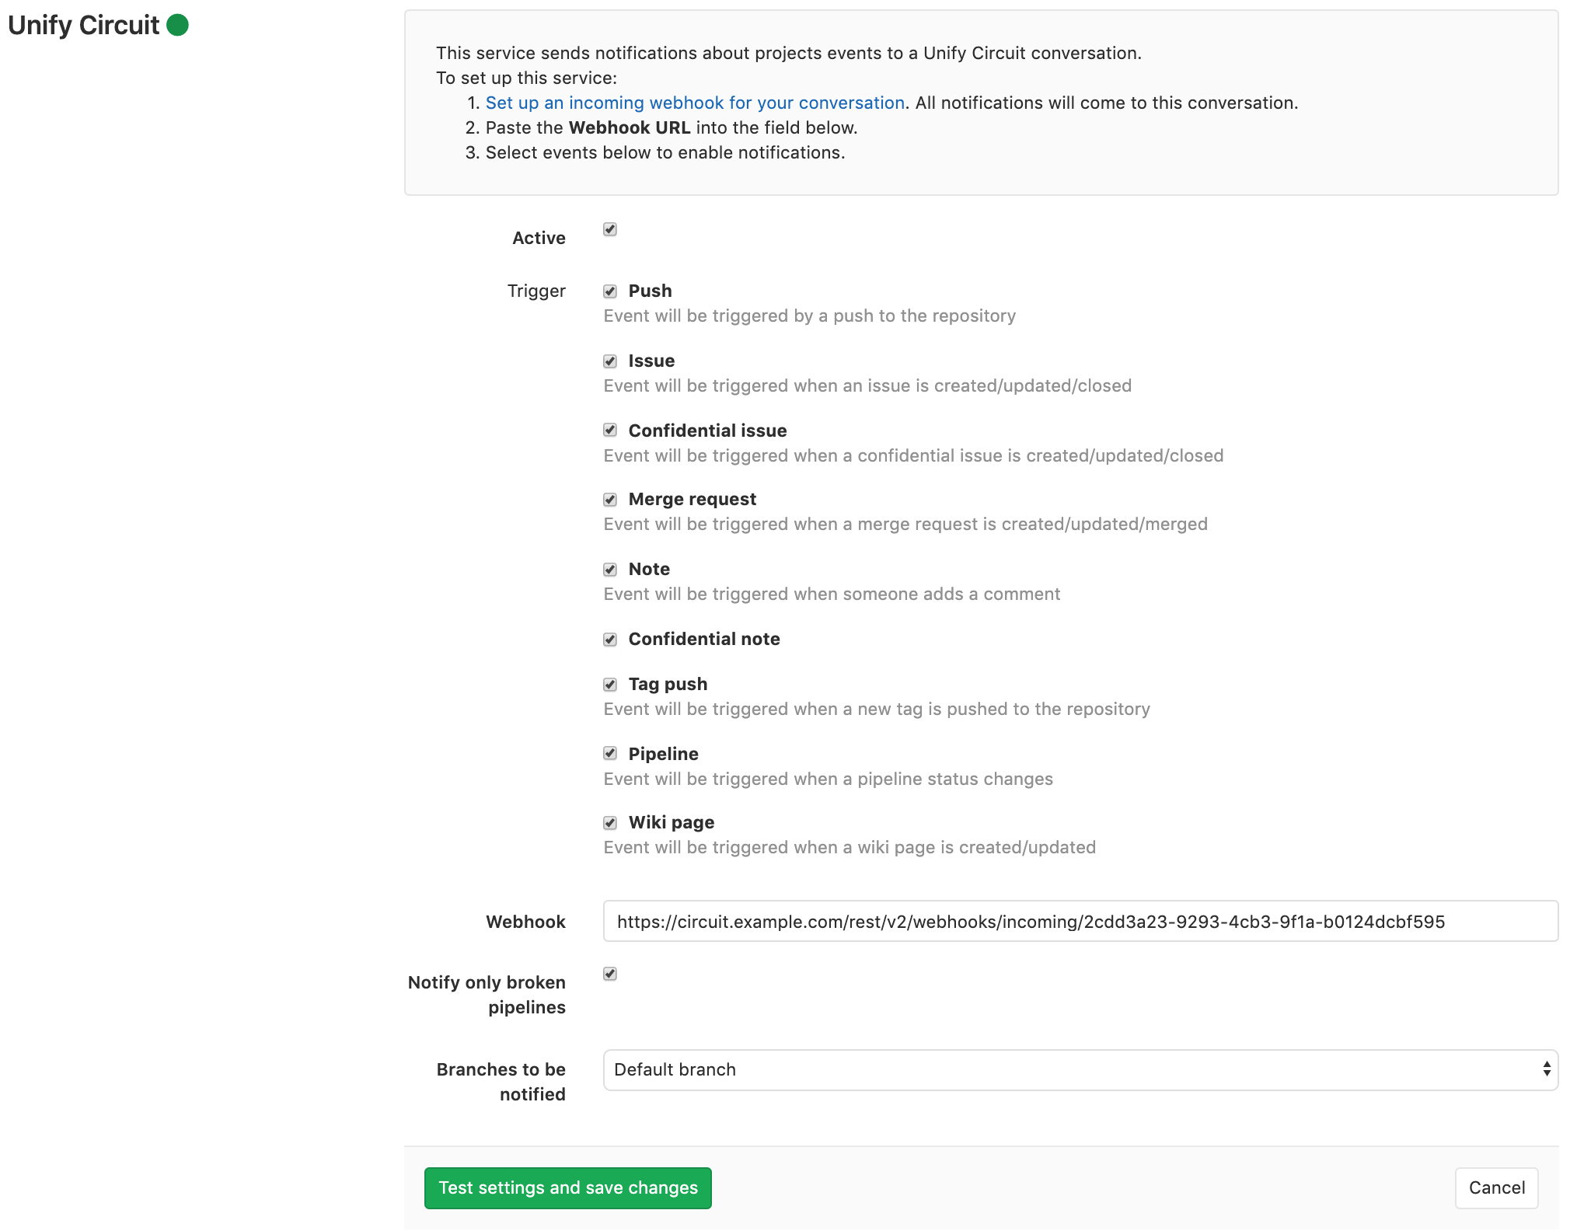1570x1231 pixels.
Task: Toggle the Confidential note trigger
Action: pyautogui.click(x=609, y=639)
